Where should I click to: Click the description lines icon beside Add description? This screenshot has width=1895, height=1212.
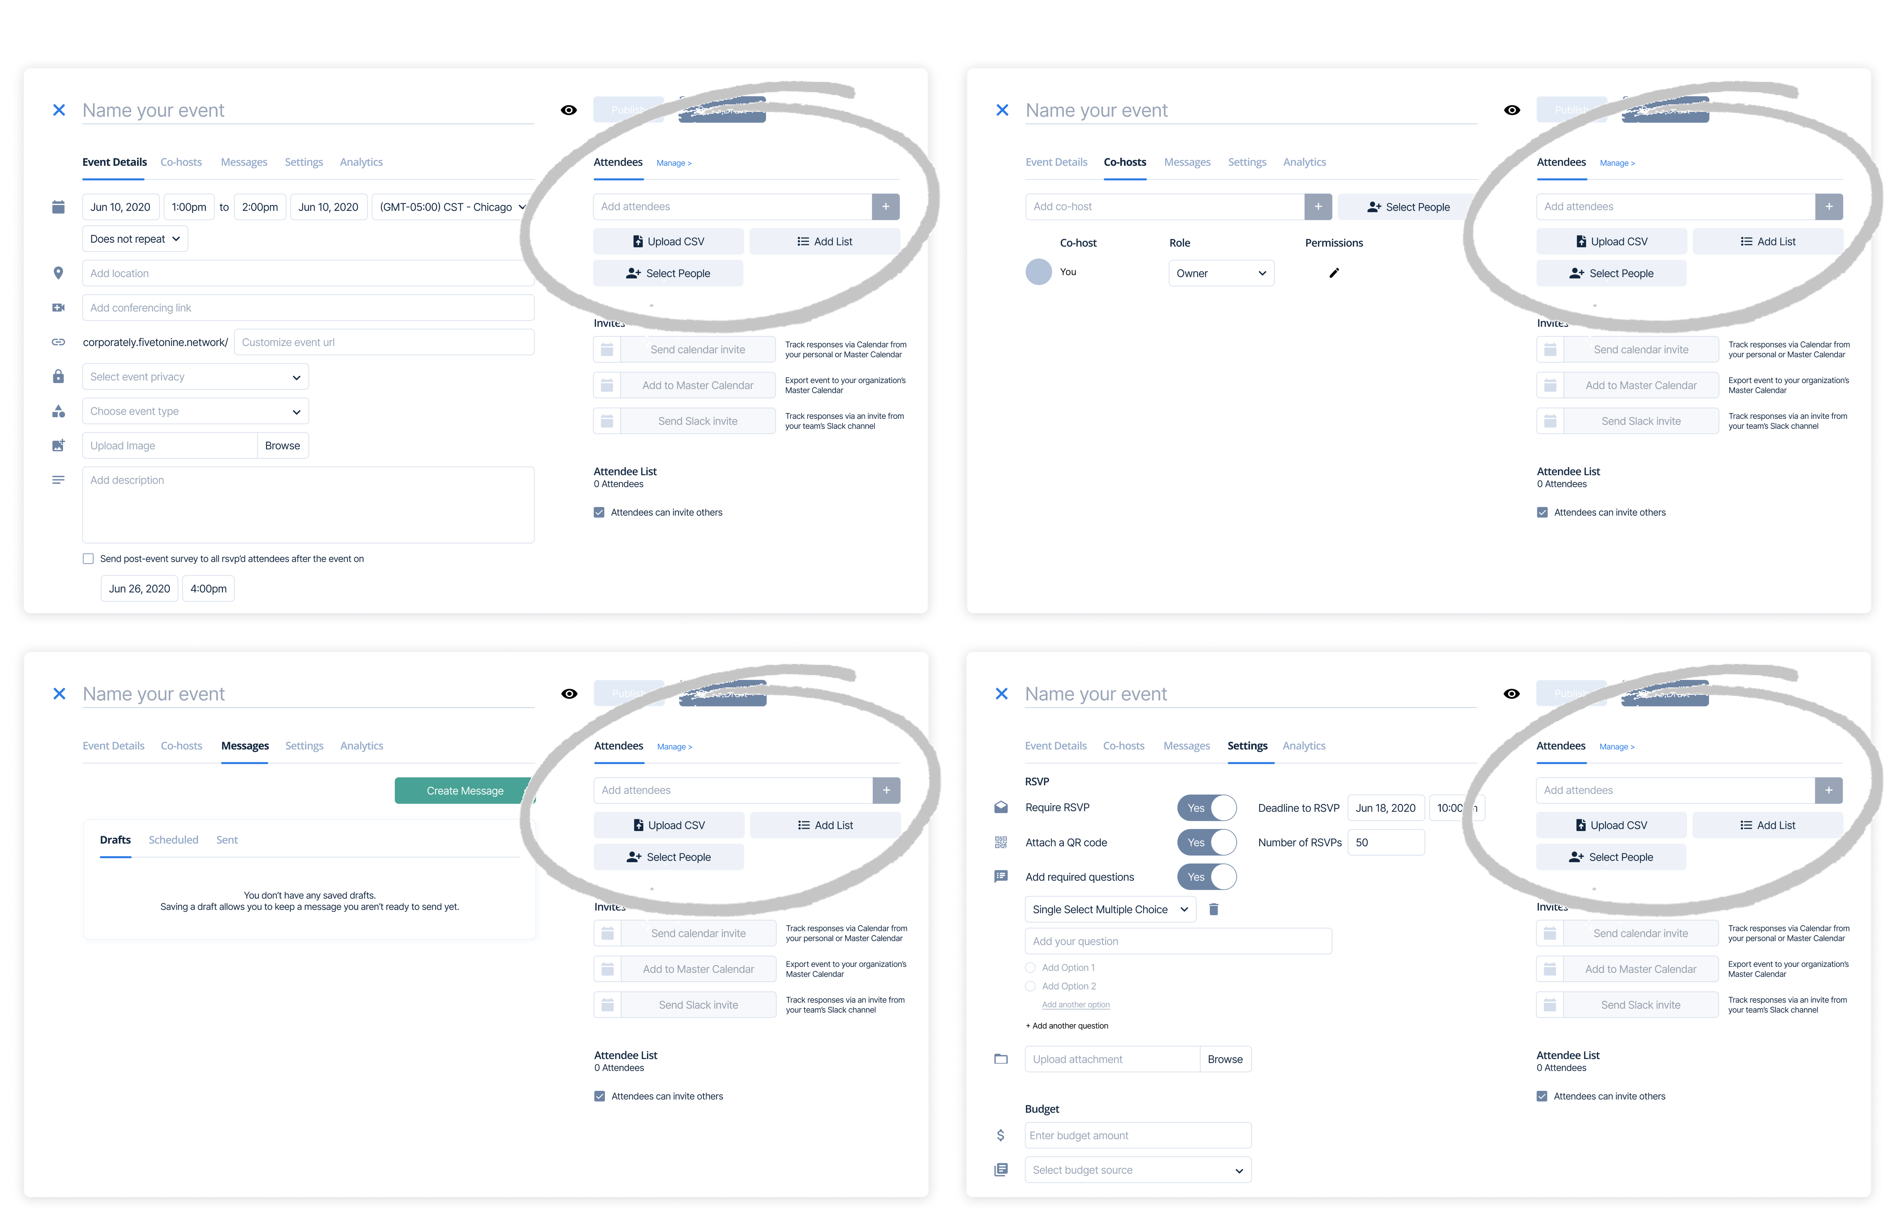58,480
